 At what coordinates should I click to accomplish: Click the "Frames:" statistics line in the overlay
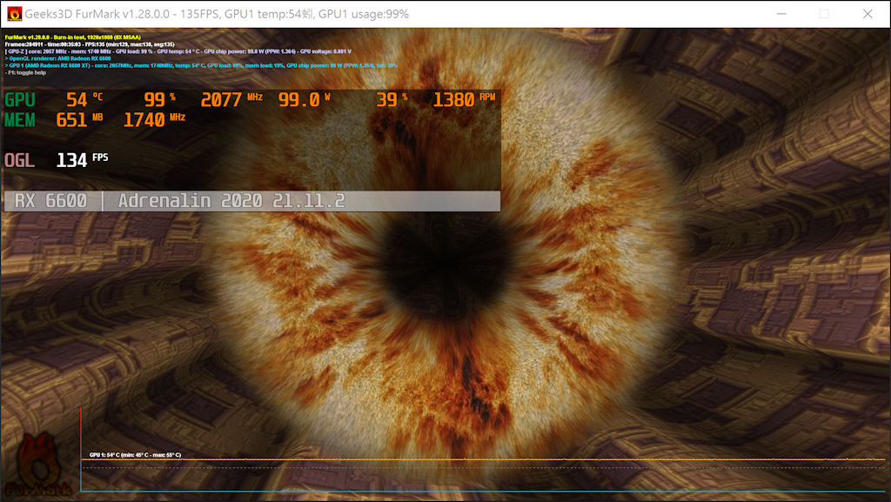point(90,44)
